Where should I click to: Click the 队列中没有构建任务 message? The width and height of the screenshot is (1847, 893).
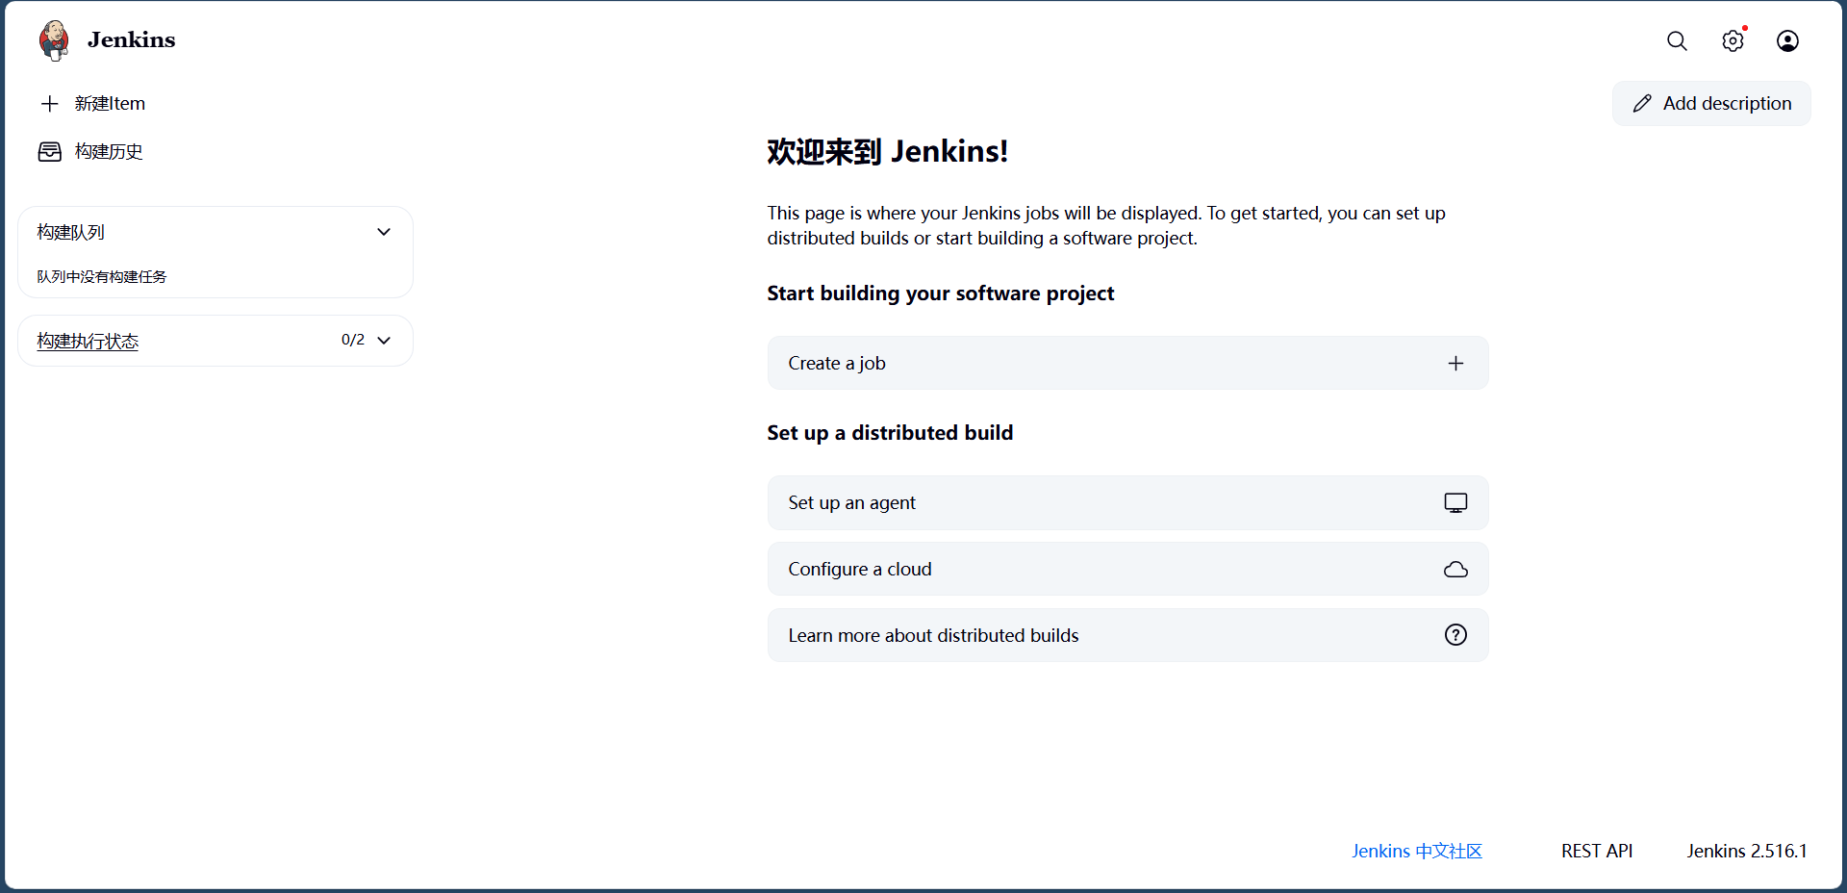[x=102, y=276]
